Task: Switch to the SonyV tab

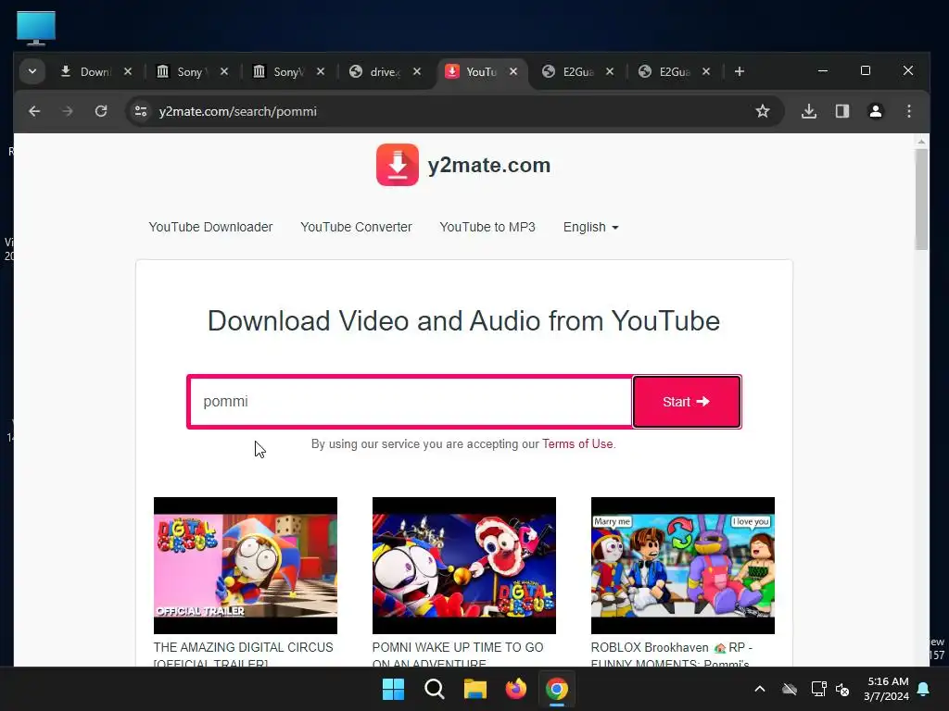Action: (278, 71)
